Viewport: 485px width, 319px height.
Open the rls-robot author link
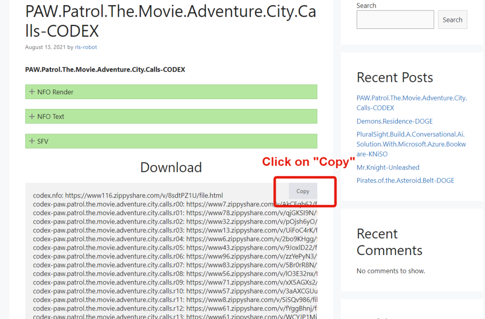[86, 47]
